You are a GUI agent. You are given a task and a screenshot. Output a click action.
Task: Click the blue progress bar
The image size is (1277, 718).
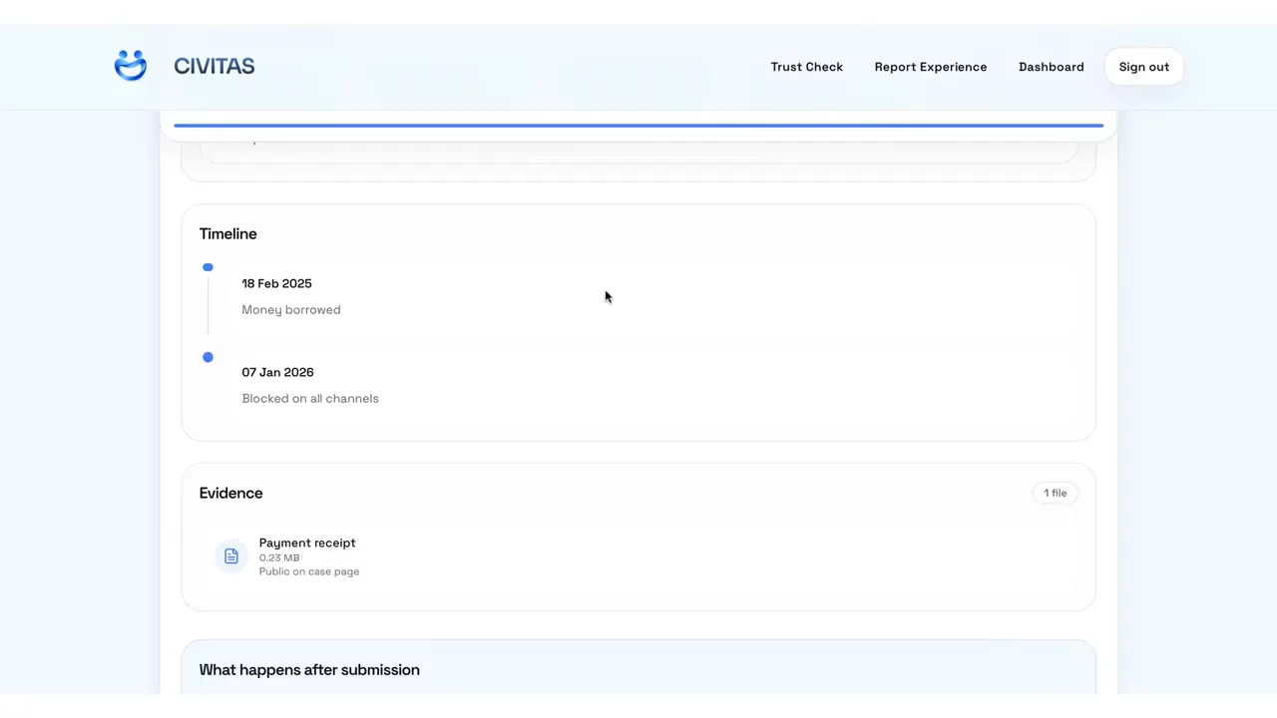638,126
